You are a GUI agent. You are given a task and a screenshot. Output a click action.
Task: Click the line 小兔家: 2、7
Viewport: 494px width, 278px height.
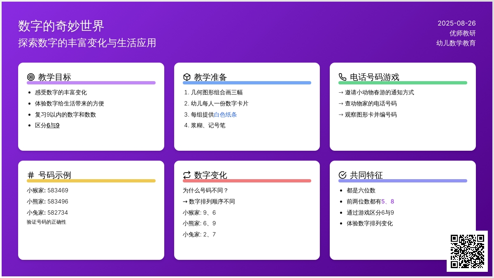click(x=199, y=234)
